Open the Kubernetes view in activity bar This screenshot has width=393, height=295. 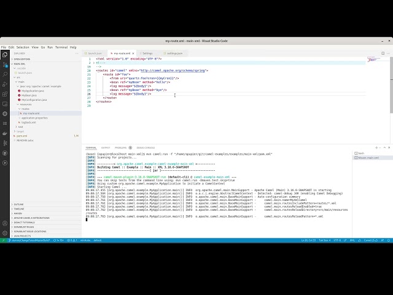coord(5,114)
